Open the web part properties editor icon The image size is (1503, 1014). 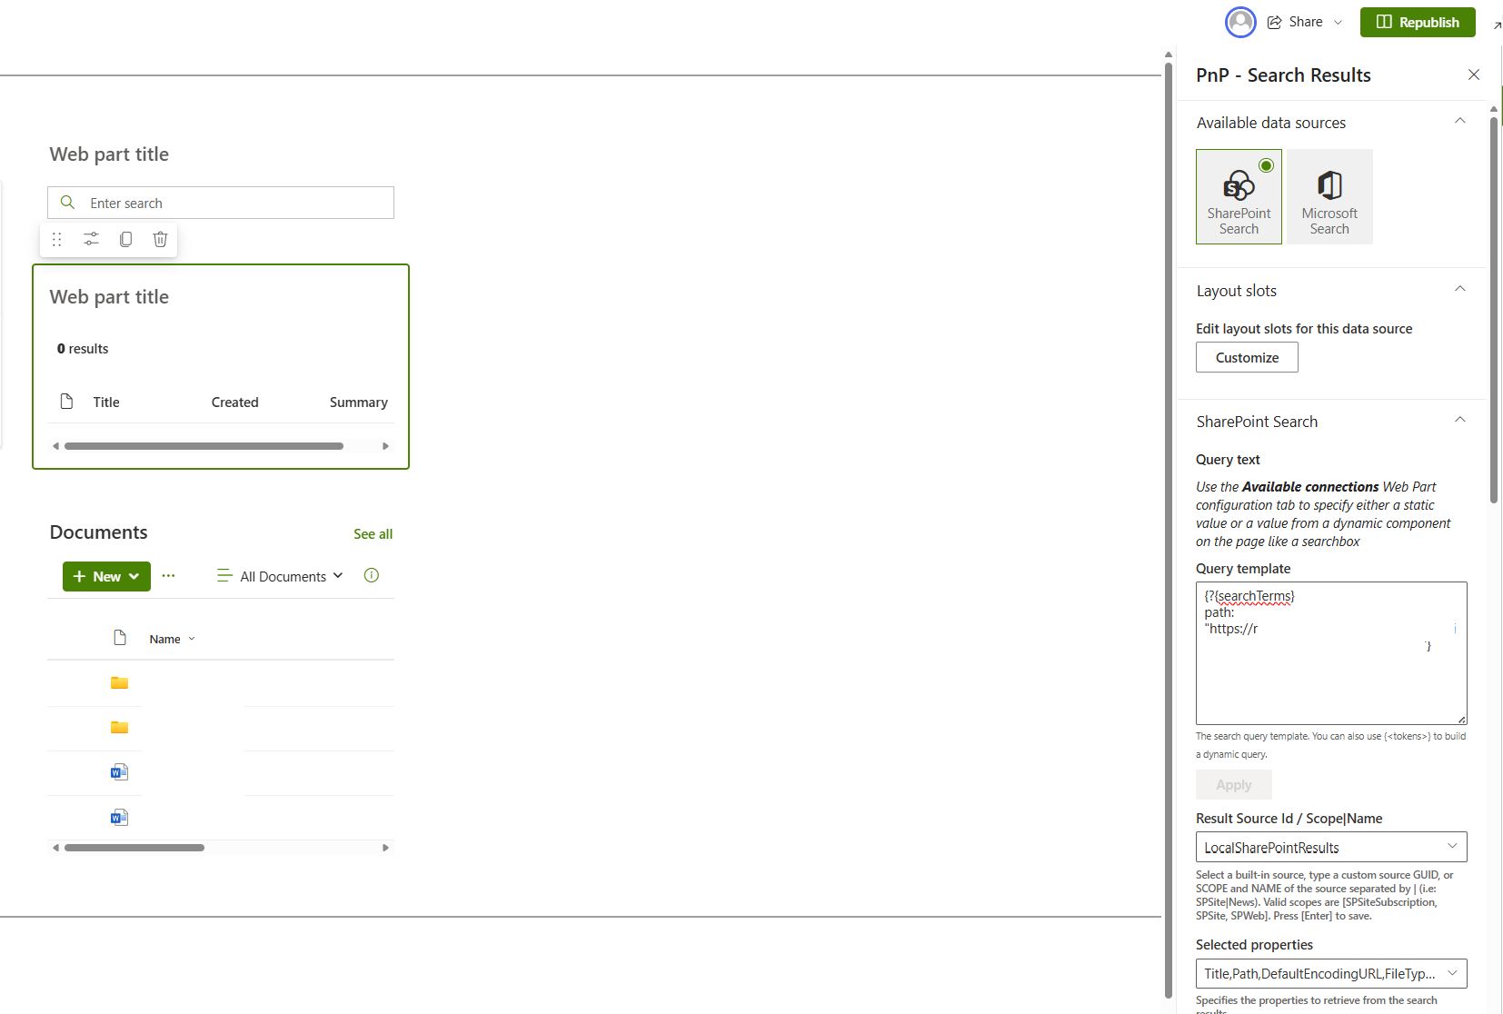pyautogui.click(x=91, y=239)
